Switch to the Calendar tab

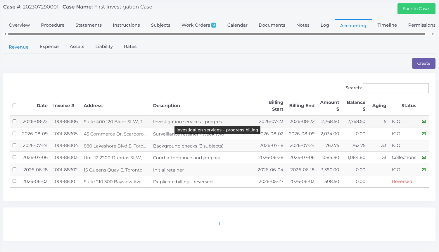(237, 25)
